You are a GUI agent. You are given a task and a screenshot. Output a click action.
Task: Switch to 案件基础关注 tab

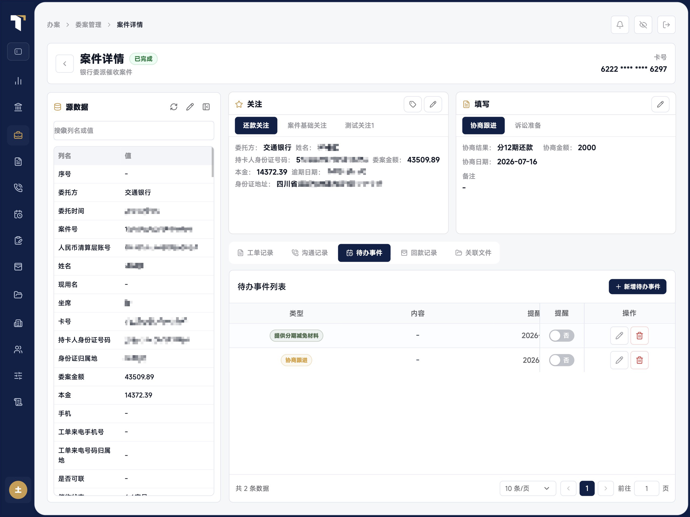(307, 125)
